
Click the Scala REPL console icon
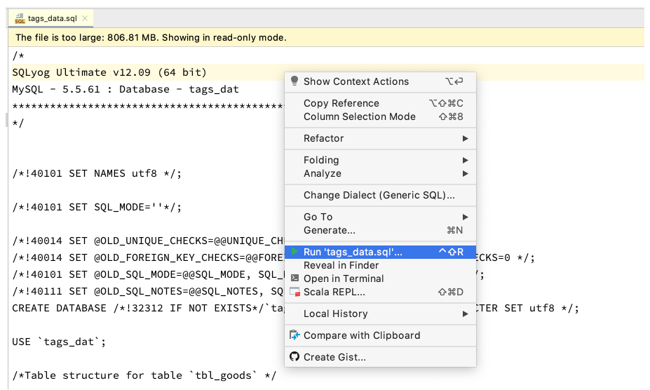point(294,292)
